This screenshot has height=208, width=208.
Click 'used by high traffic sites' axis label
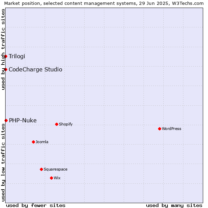point(3,49)
